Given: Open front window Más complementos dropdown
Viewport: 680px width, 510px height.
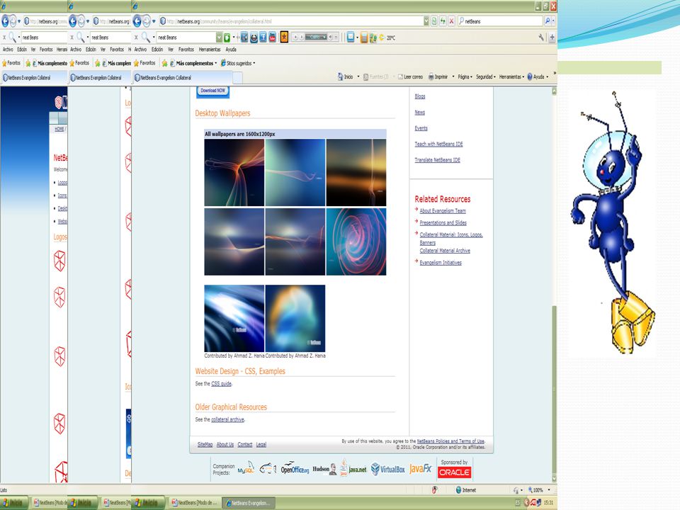Looking at the screenshot, I should tap(193, 63).
